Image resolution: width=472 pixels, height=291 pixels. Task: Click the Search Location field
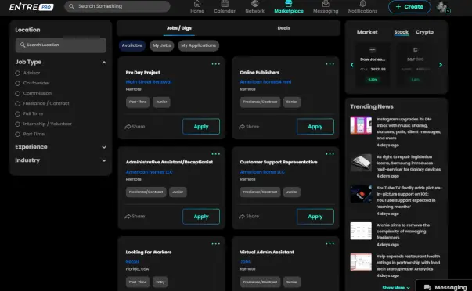pos(61,45)
